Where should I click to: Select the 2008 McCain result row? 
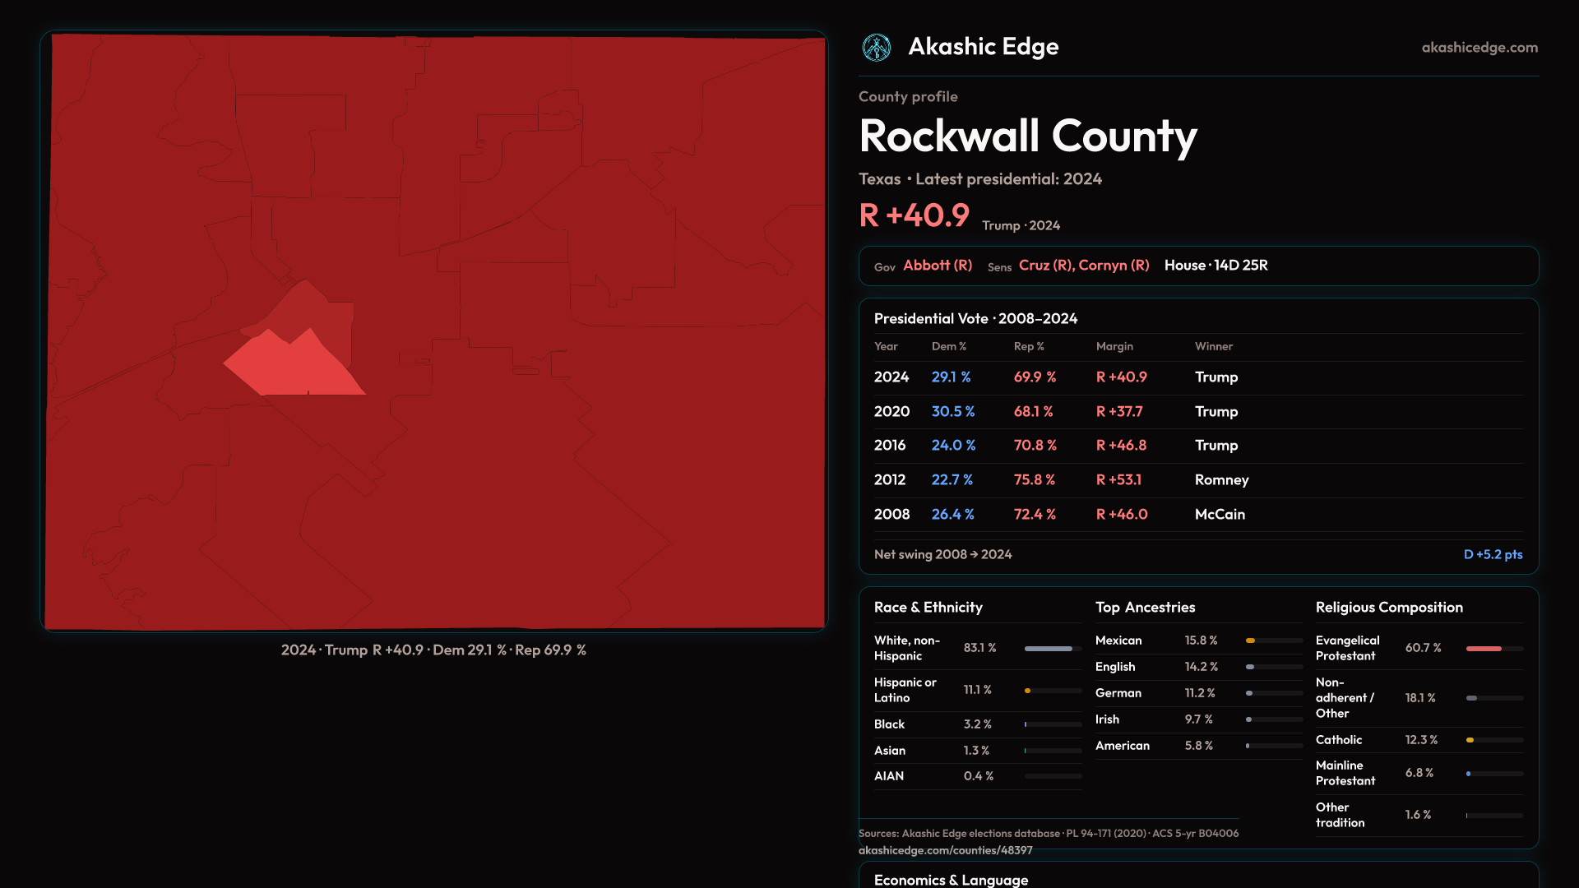click(x=1198, y=515)
